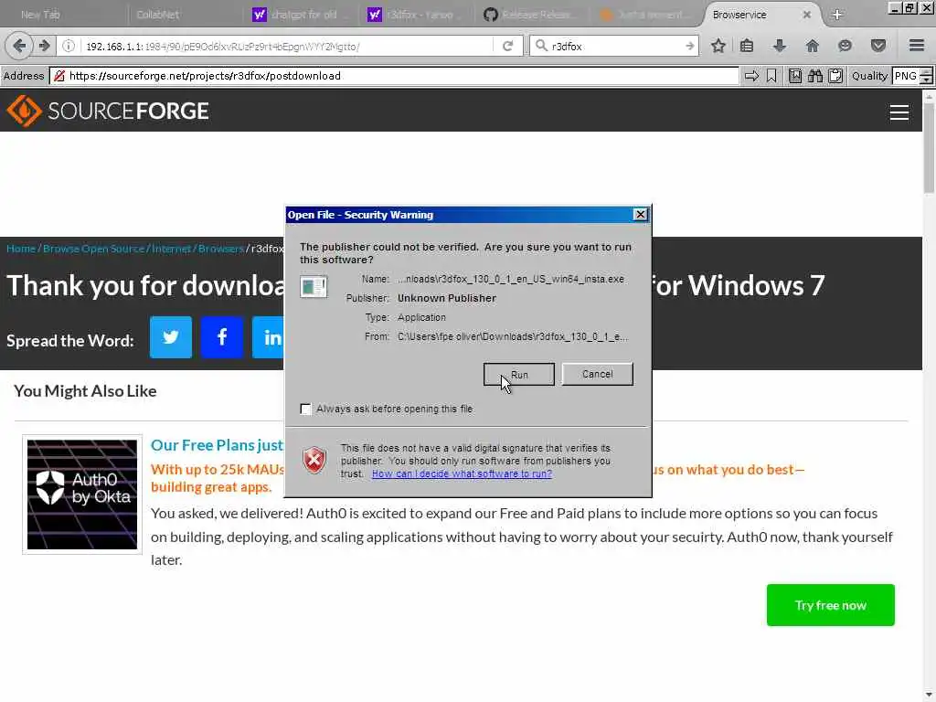936x702 pixels.
Task: Click the chat smiley icon in toolbar
Action: click(845, 46)
